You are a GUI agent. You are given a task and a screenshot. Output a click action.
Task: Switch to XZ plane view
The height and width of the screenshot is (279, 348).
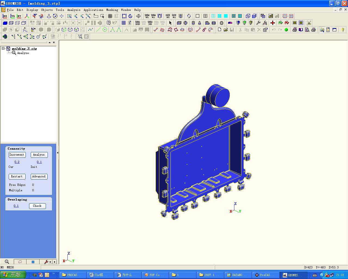click(x=5, y=16)
